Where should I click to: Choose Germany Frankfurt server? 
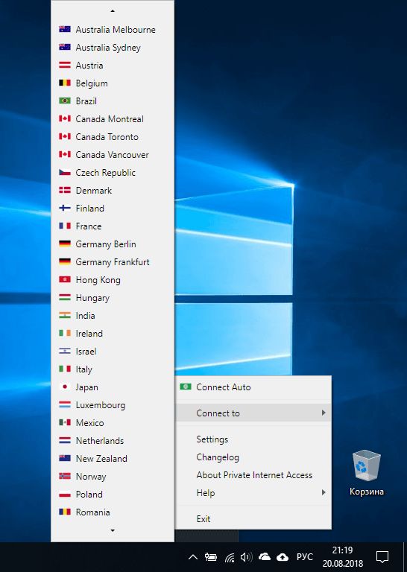click(x=113, y=262)
